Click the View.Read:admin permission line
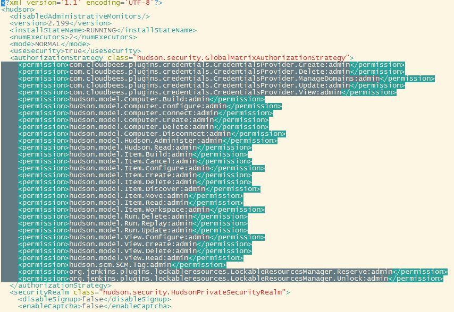This screenshot has width=454, height=312. pyautogui.click(x=131, y=258)
